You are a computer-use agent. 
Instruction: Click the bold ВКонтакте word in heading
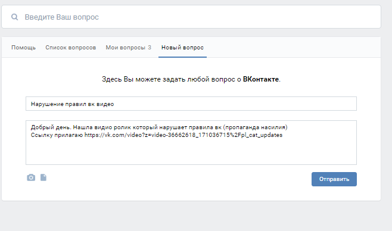(x=261, y=79)
